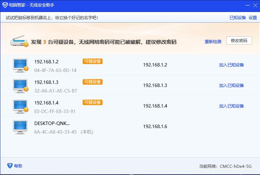Click the 可疑设备 badge for 192.168.1.3
This screenshot has height=175, width=260.
[x=93, y=82]
